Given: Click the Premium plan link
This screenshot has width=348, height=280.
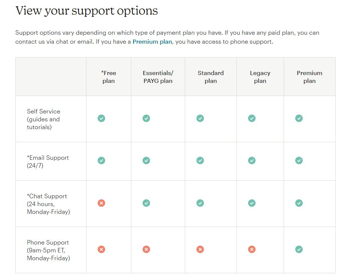Looking at the screenshot, I should click(152, 42).
